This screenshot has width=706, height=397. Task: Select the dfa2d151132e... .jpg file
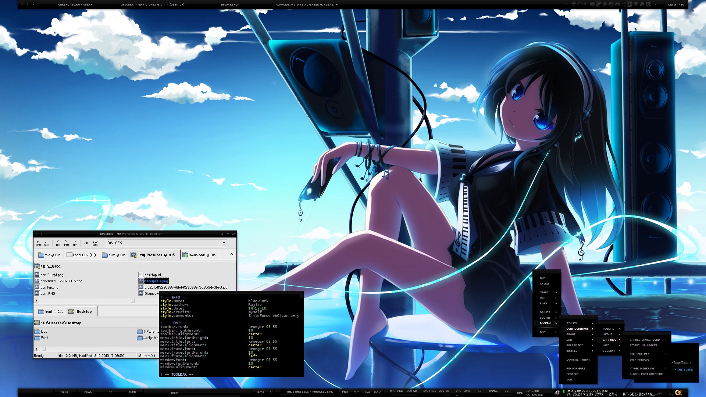[x=183, y=287]
